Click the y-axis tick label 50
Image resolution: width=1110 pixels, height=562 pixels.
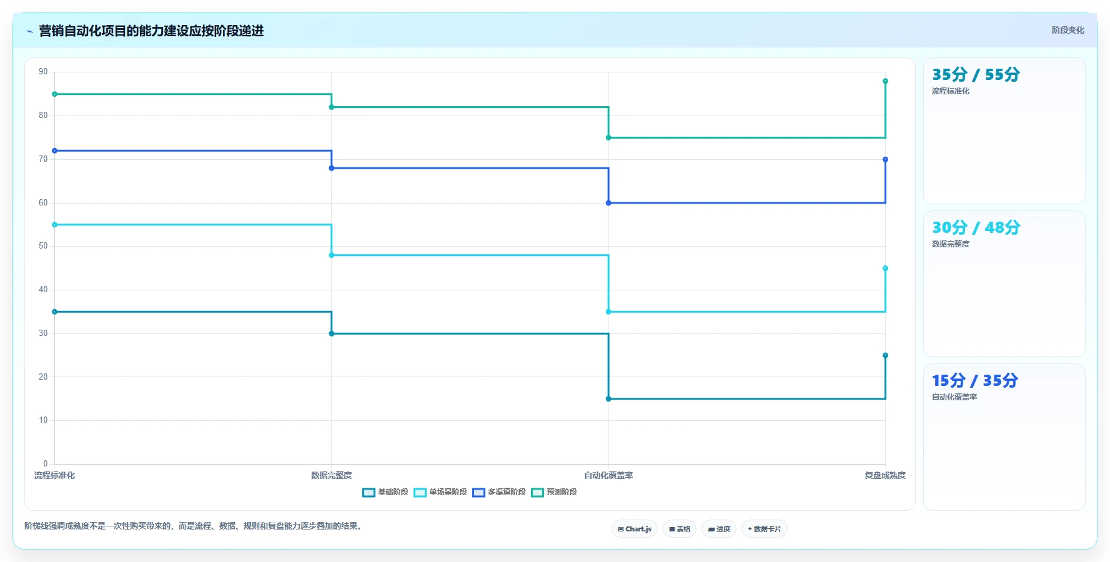43,246
